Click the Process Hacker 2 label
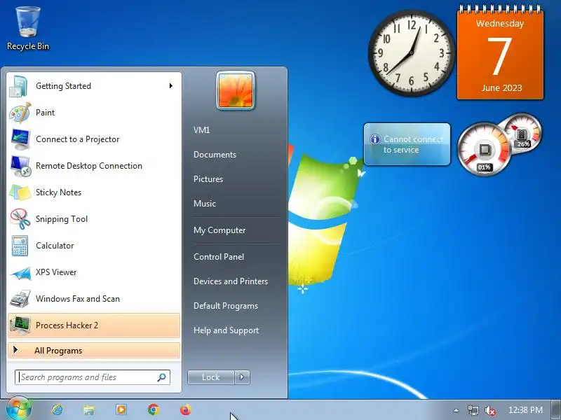Image resolution: width=561 pixels, height=420 pixels. click(67, 325)
